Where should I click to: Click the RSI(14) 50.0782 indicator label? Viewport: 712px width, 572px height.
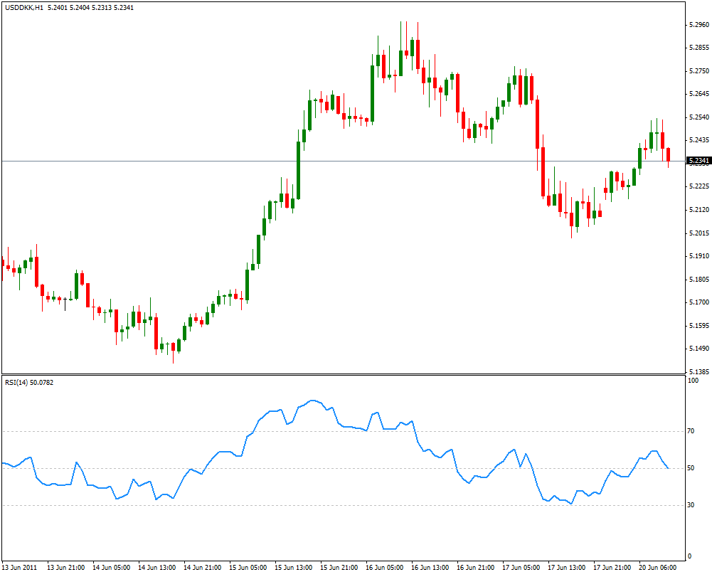pos(29,383)
